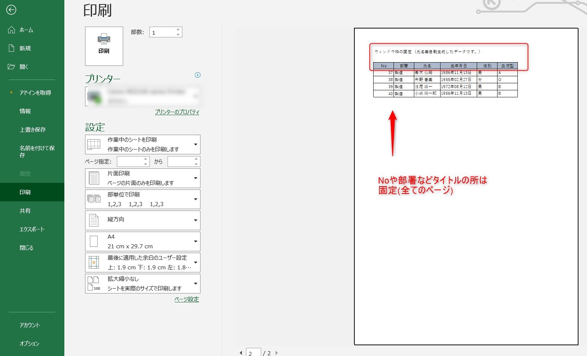Screen dimensions: 587x356
Task: Click the one-sided page icon
Action: pyautogui.click(x=94, y=178)
